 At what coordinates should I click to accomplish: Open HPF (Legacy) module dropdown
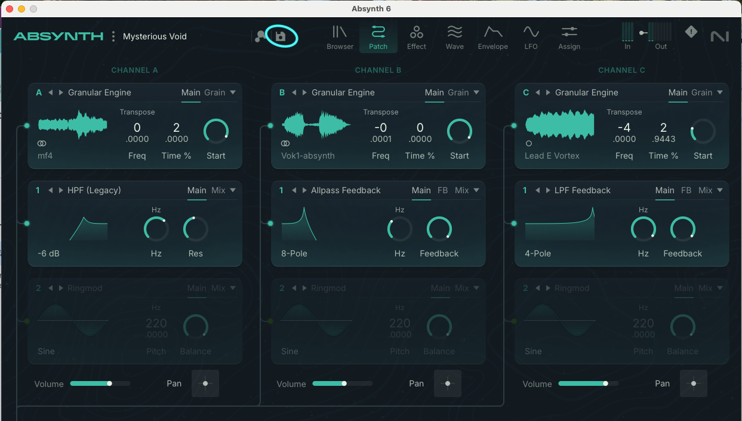233,190
